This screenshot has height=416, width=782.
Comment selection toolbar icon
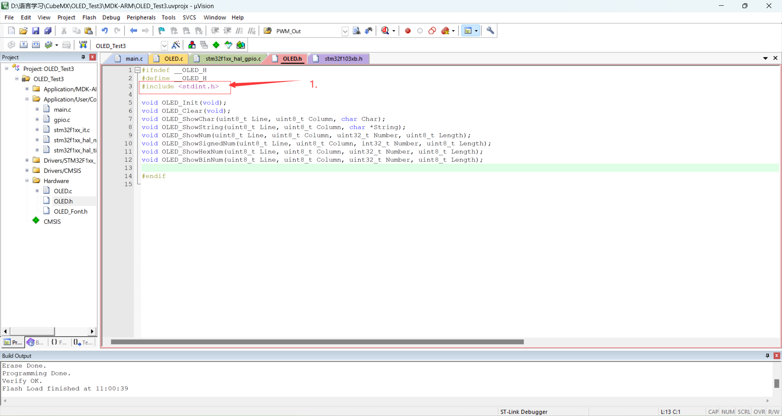(239, 31)
